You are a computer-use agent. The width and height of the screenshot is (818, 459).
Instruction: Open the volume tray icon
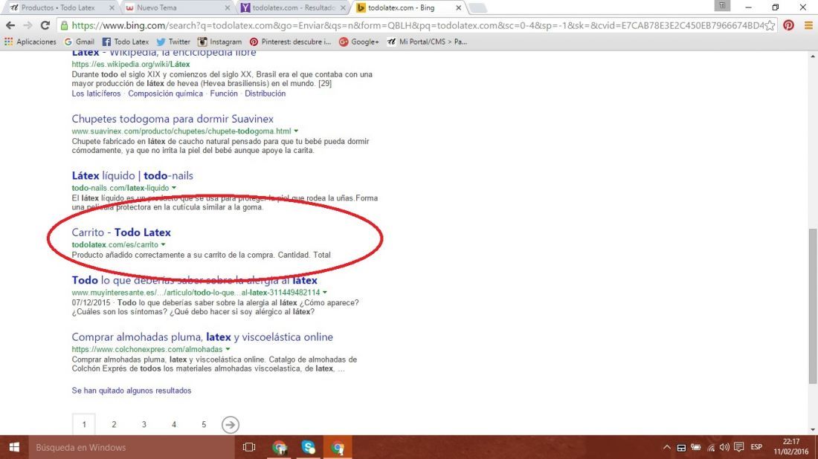tap(724, 447)
